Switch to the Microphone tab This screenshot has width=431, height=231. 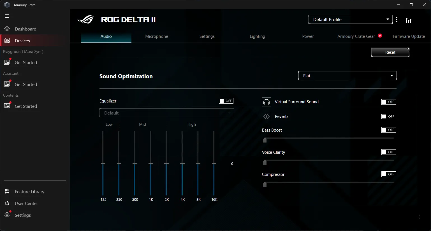click(157, 36)
